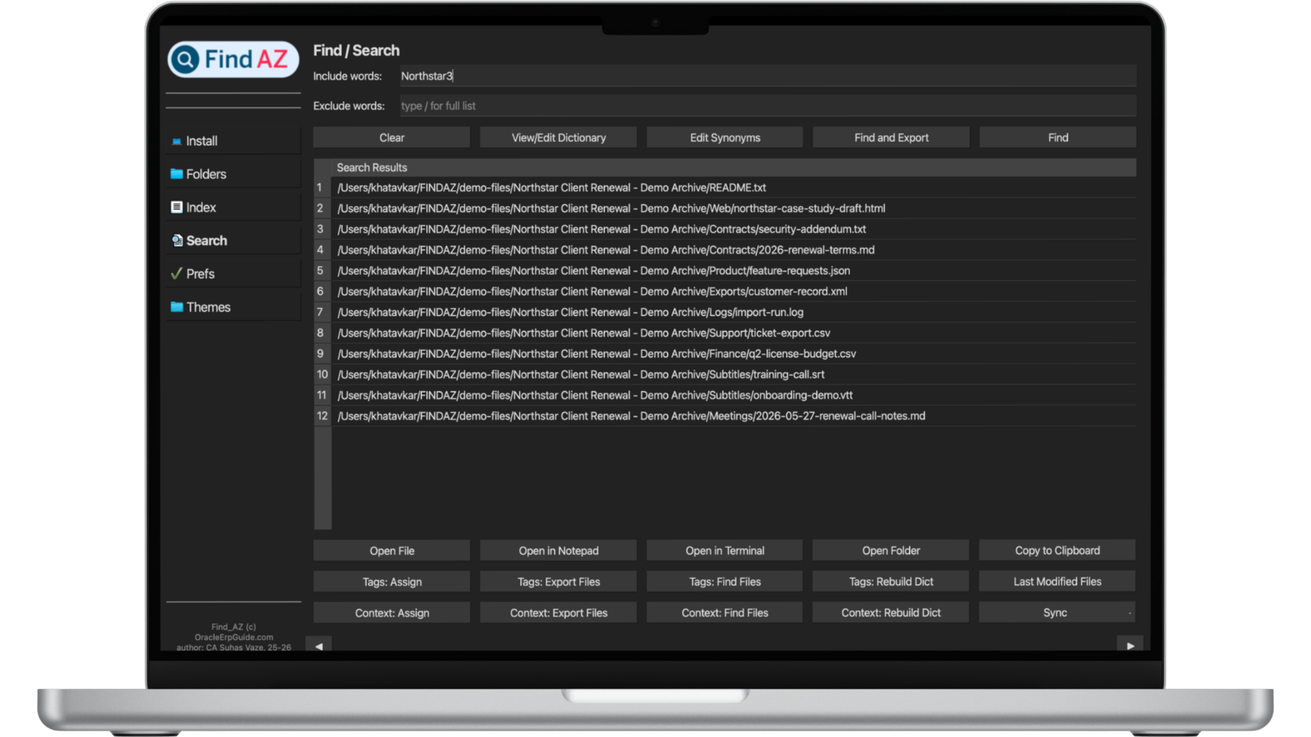Click the Open Folder button
The width and height of the screenshot is (1311, 737).
click(891, 550)
